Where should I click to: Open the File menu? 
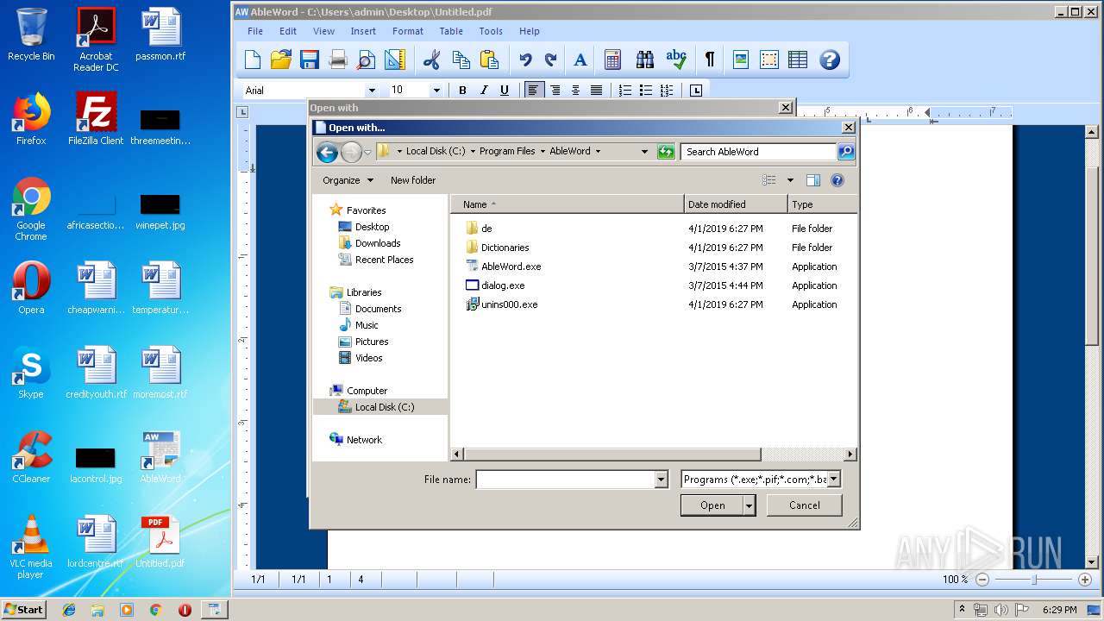click(x=255, y=31)
